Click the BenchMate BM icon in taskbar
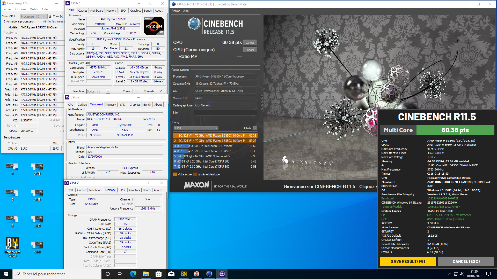 coord(184,274)
